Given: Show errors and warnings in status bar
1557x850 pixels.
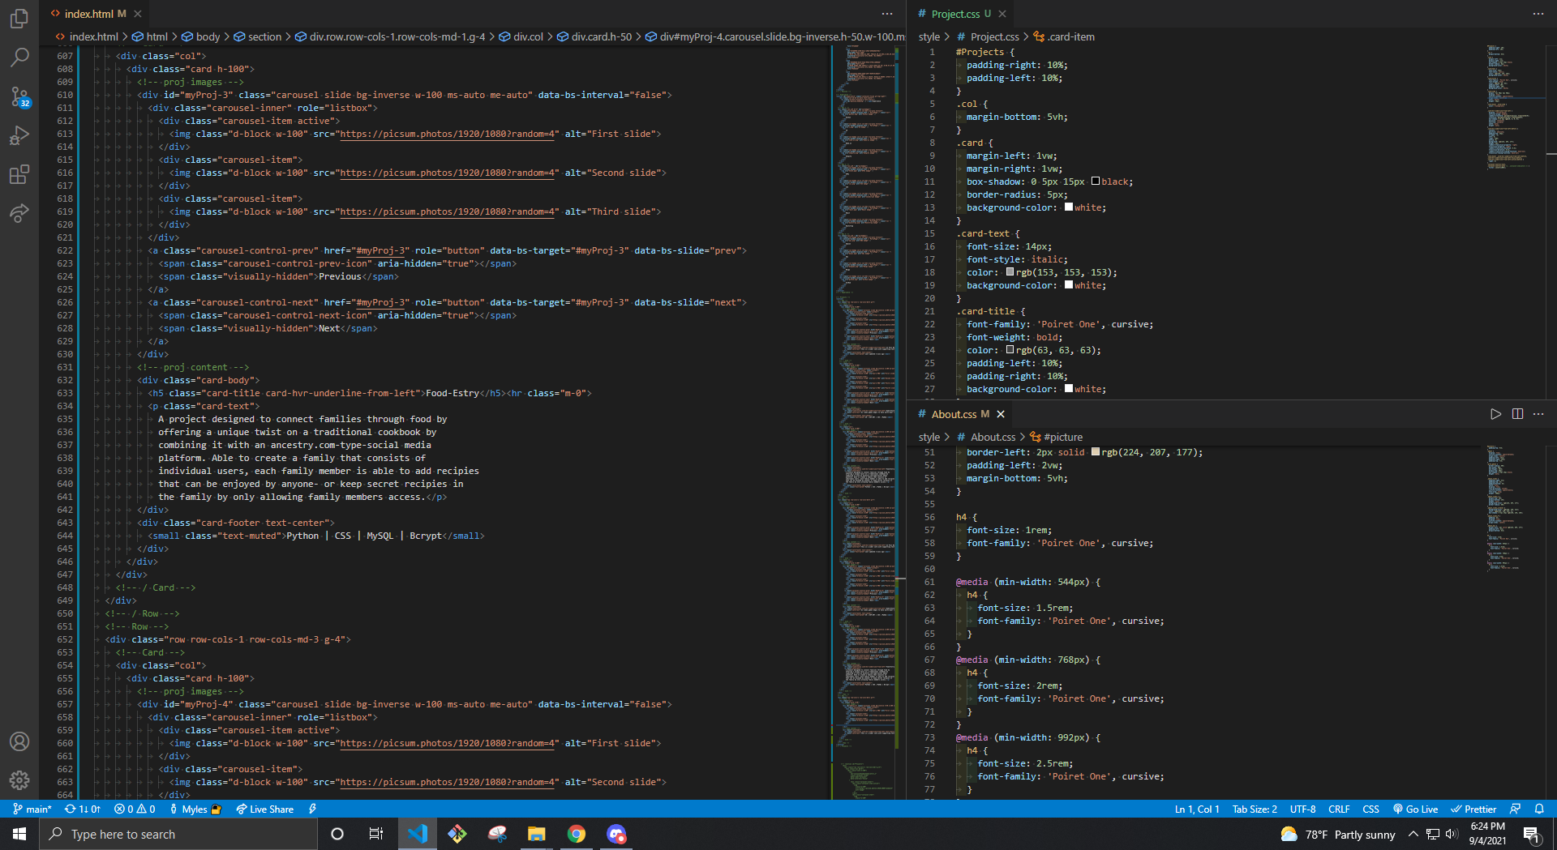Looking at the screenshot, I should (x=135, y=809).
